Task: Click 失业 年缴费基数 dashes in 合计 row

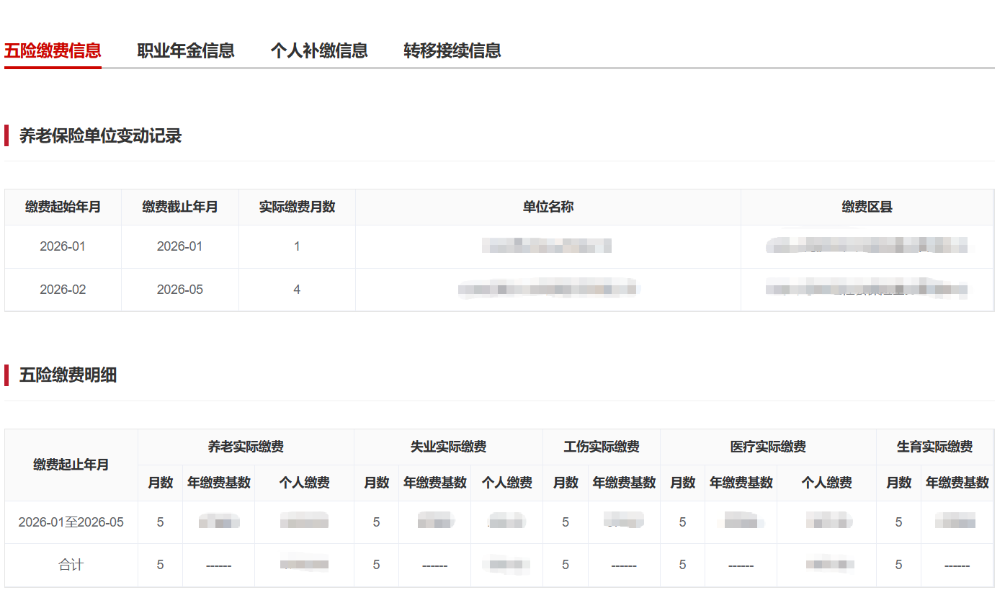Action: pos(435,565)
